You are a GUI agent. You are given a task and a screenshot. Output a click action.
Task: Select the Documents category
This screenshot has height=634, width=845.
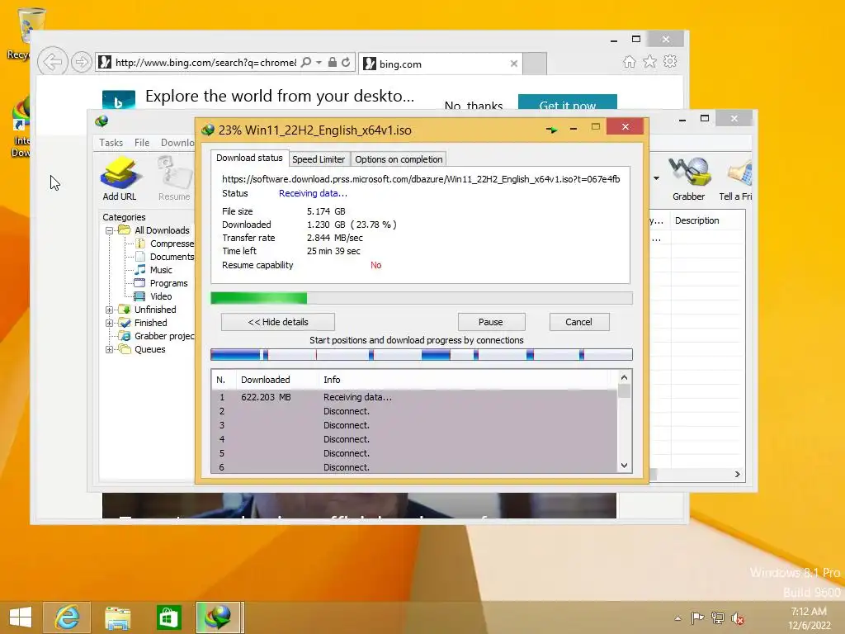click(x=171, y=257)
